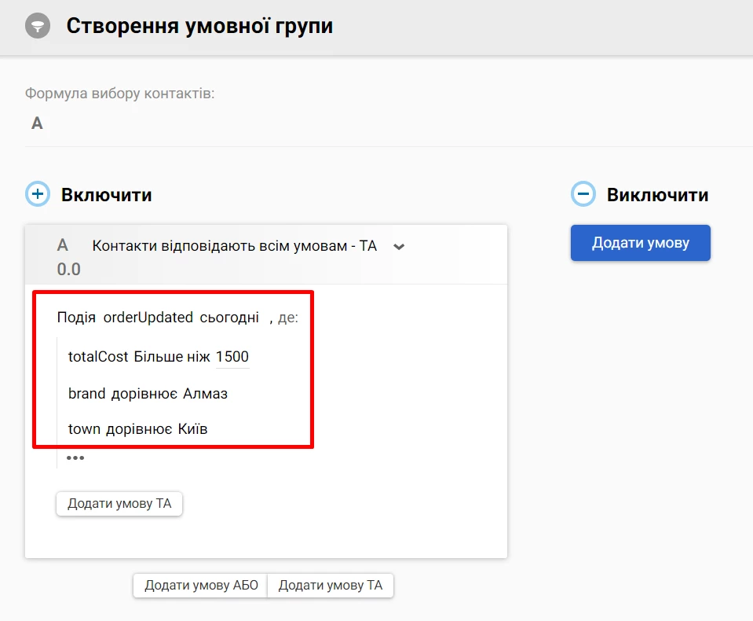Click the bottom Додати умову АБО button
The width and height of the screenshot is (753, 621).
(x=201, y=586)
